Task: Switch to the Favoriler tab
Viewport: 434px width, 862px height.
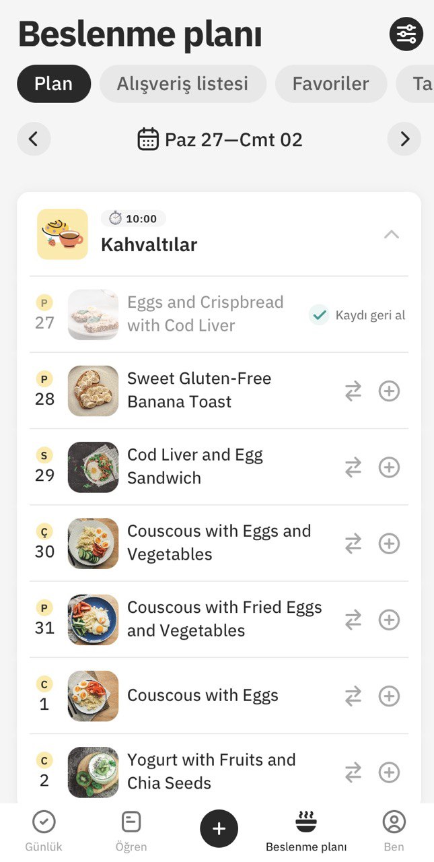Action: (x=331, y=84)
